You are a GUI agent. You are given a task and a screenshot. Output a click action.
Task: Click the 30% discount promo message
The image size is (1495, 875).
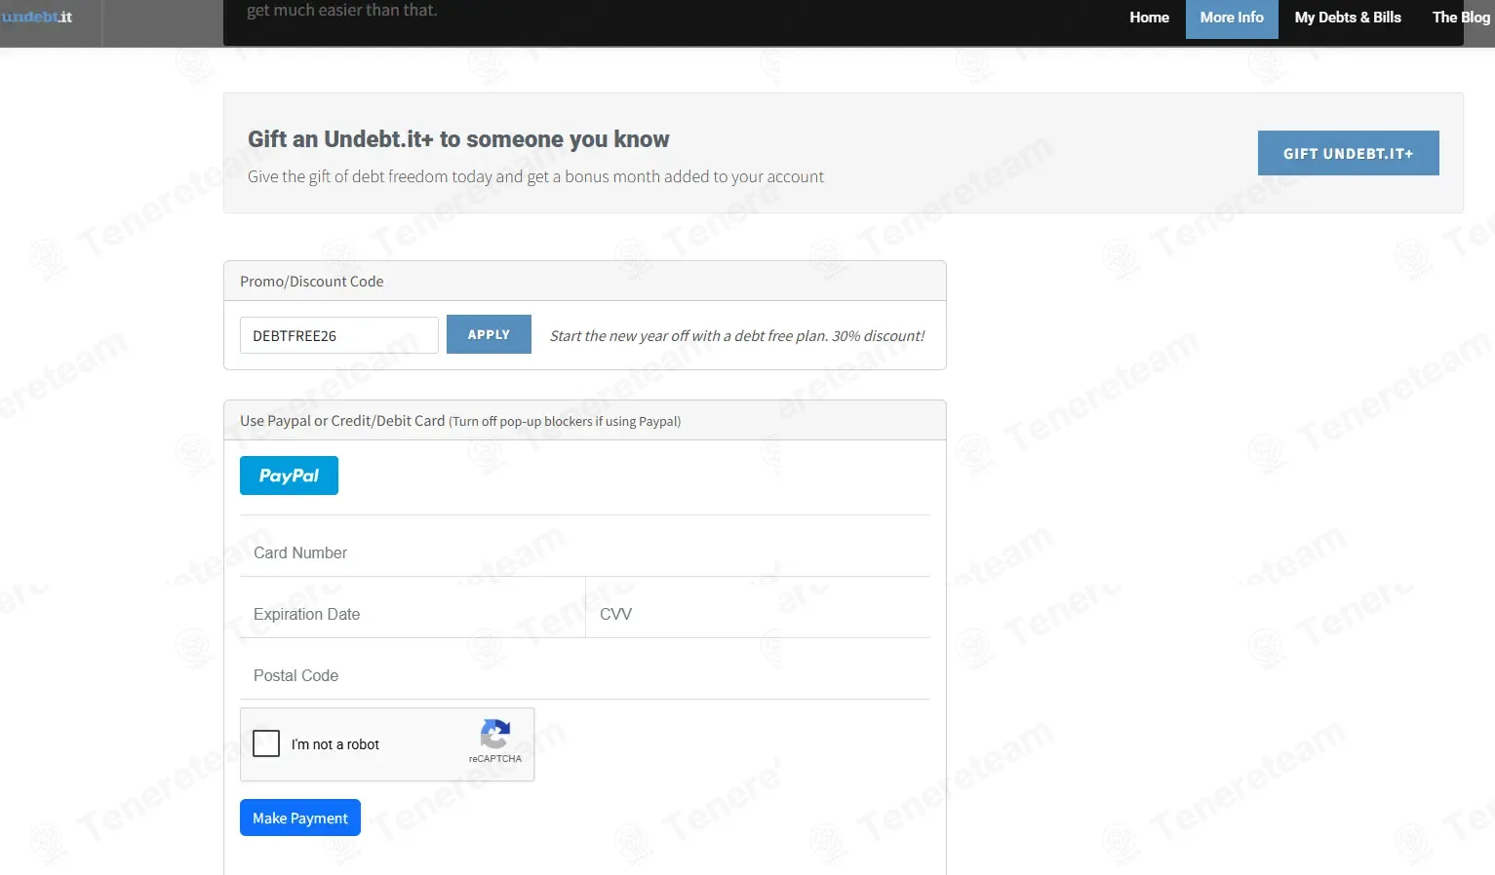pos(737,335)
